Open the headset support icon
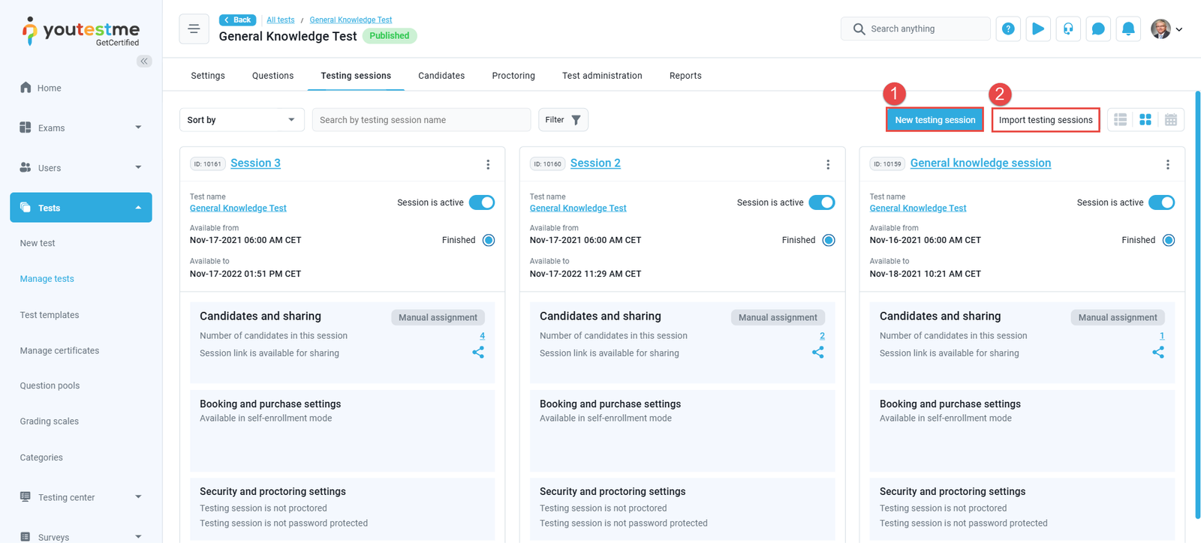 tap(1068, 28)
